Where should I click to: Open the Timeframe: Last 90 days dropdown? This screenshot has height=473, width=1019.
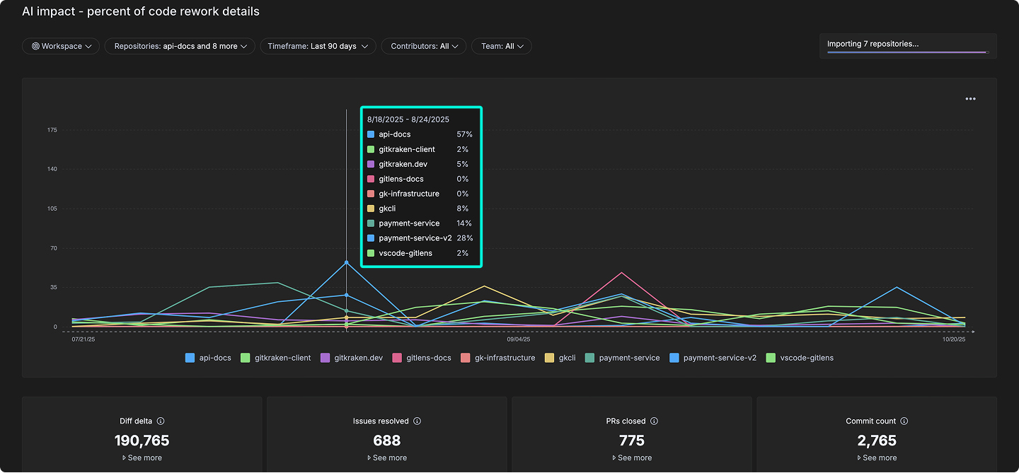click(317, 46)
